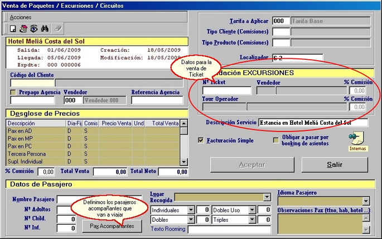The height and width of the screenshot is (239, 382).
Task: Open the Individuales room type dropdown
Action: click(191, 210)
